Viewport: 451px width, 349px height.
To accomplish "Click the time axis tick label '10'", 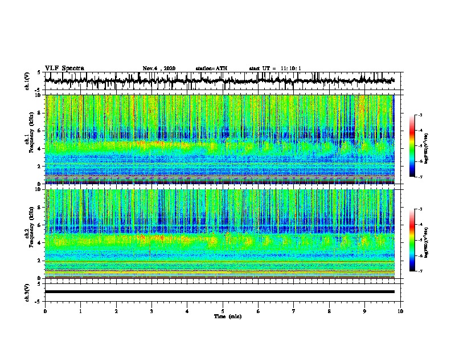I will pyautogui.click(x=400, y=311).
